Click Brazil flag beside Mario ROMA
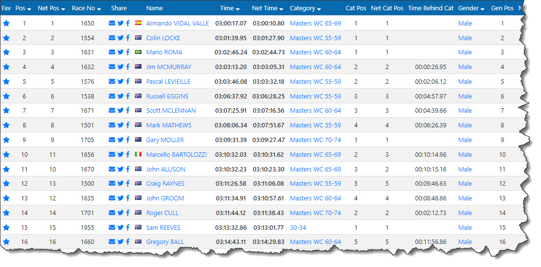This screenshot has height=267, width=541. point(138,52)
